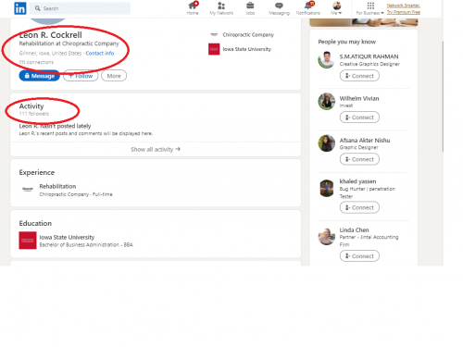Open the More button on the profile
Screen dimensions: 463x347
coord(114,76)
